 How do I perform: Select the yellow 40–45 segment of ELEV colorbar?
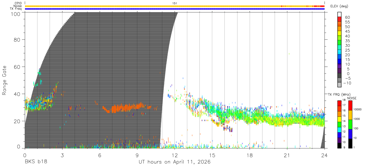click(x=340, y=33)
